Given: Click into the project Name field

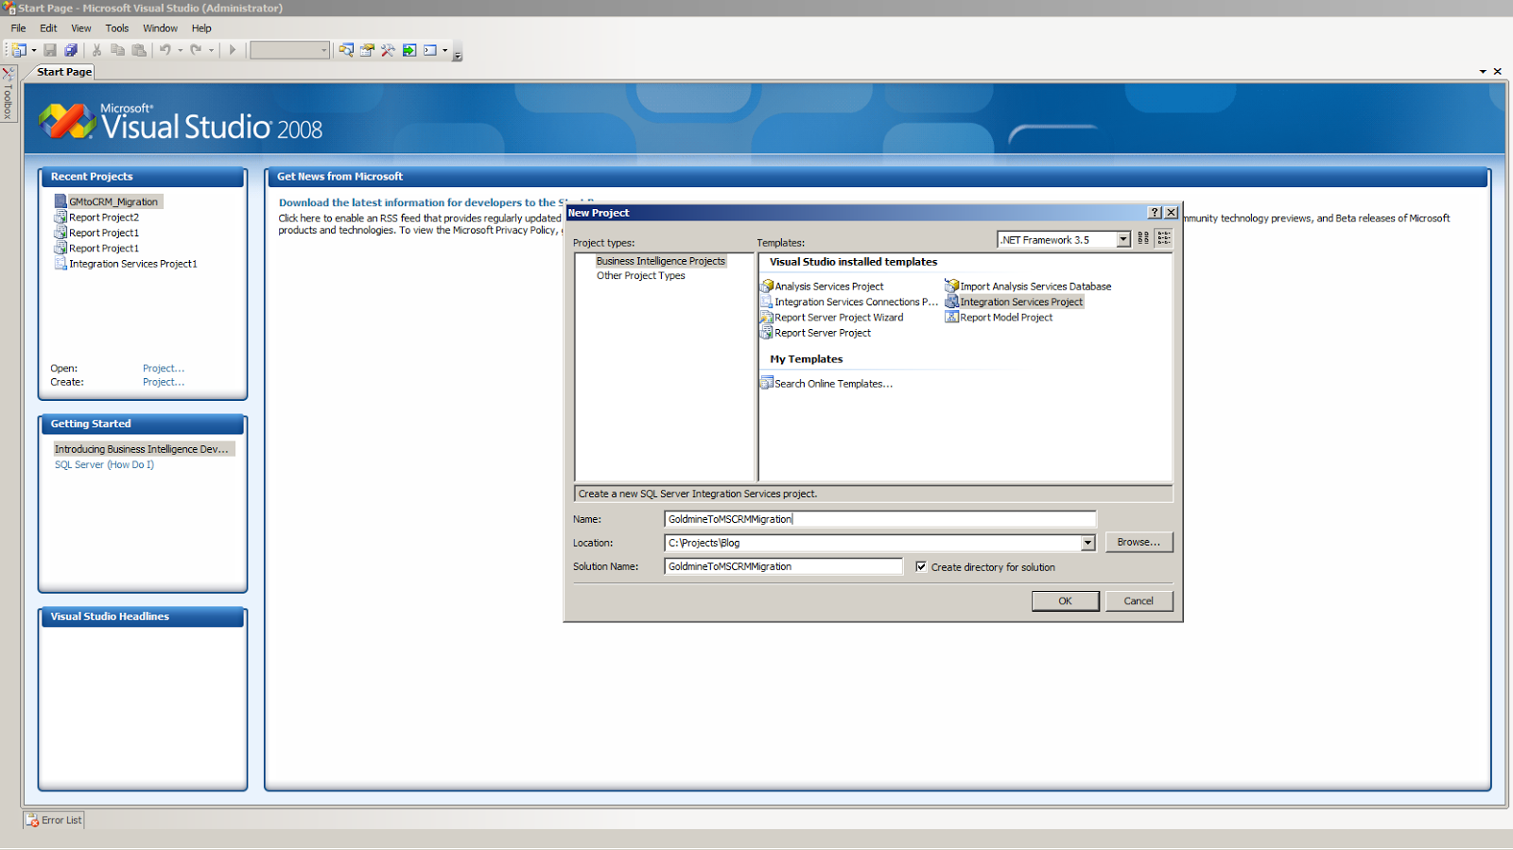Looking at the screenshot, I should click(880, 519).
